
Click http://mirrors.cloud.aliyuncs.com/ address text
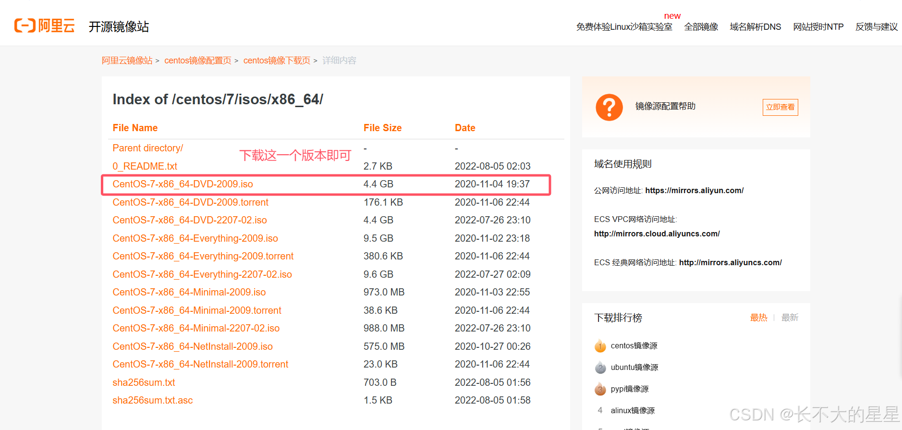657,234
